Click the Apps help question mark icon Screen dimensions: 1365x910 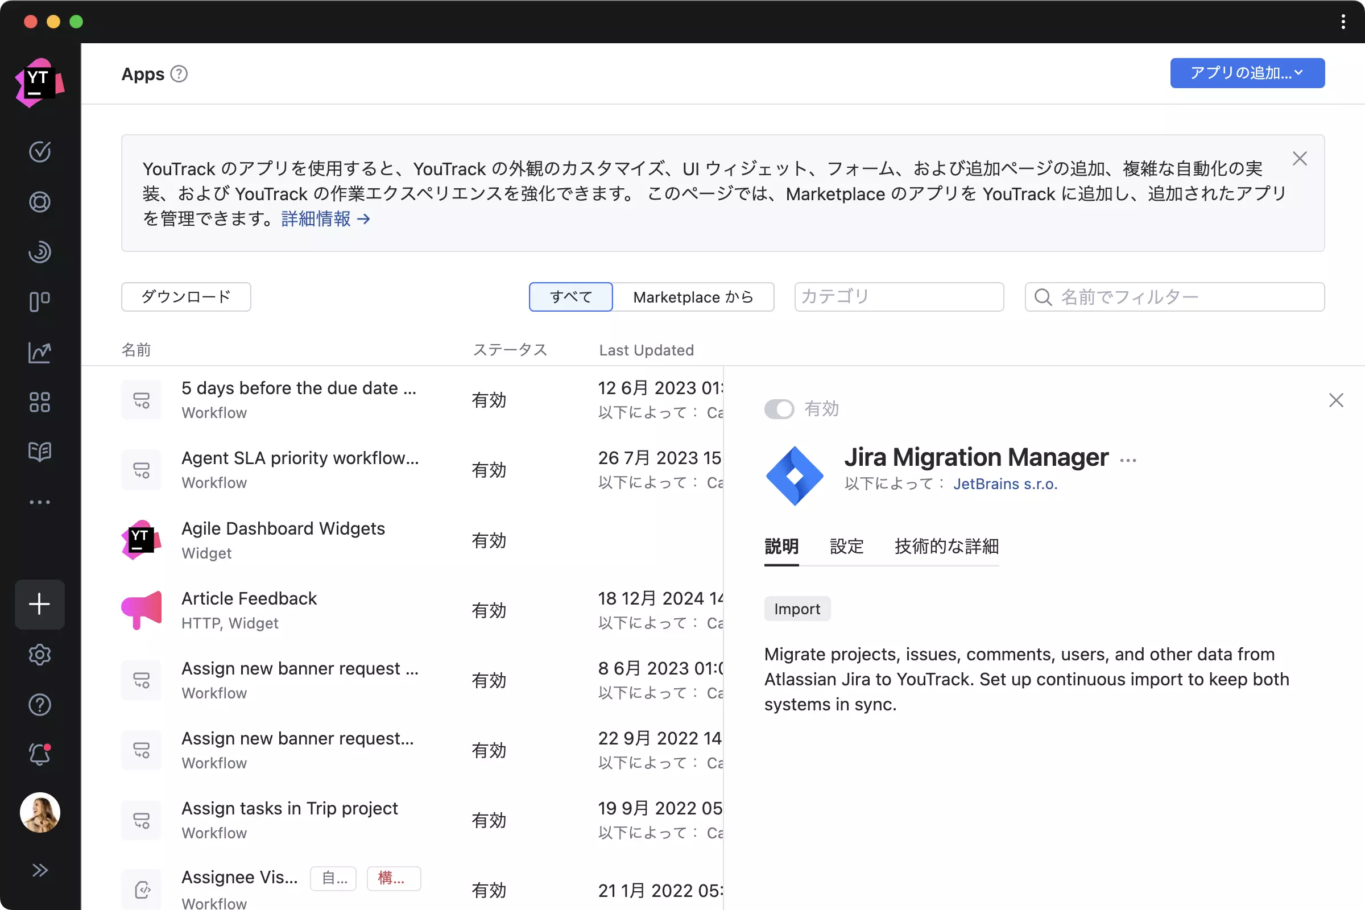click(x=179, y=75)
